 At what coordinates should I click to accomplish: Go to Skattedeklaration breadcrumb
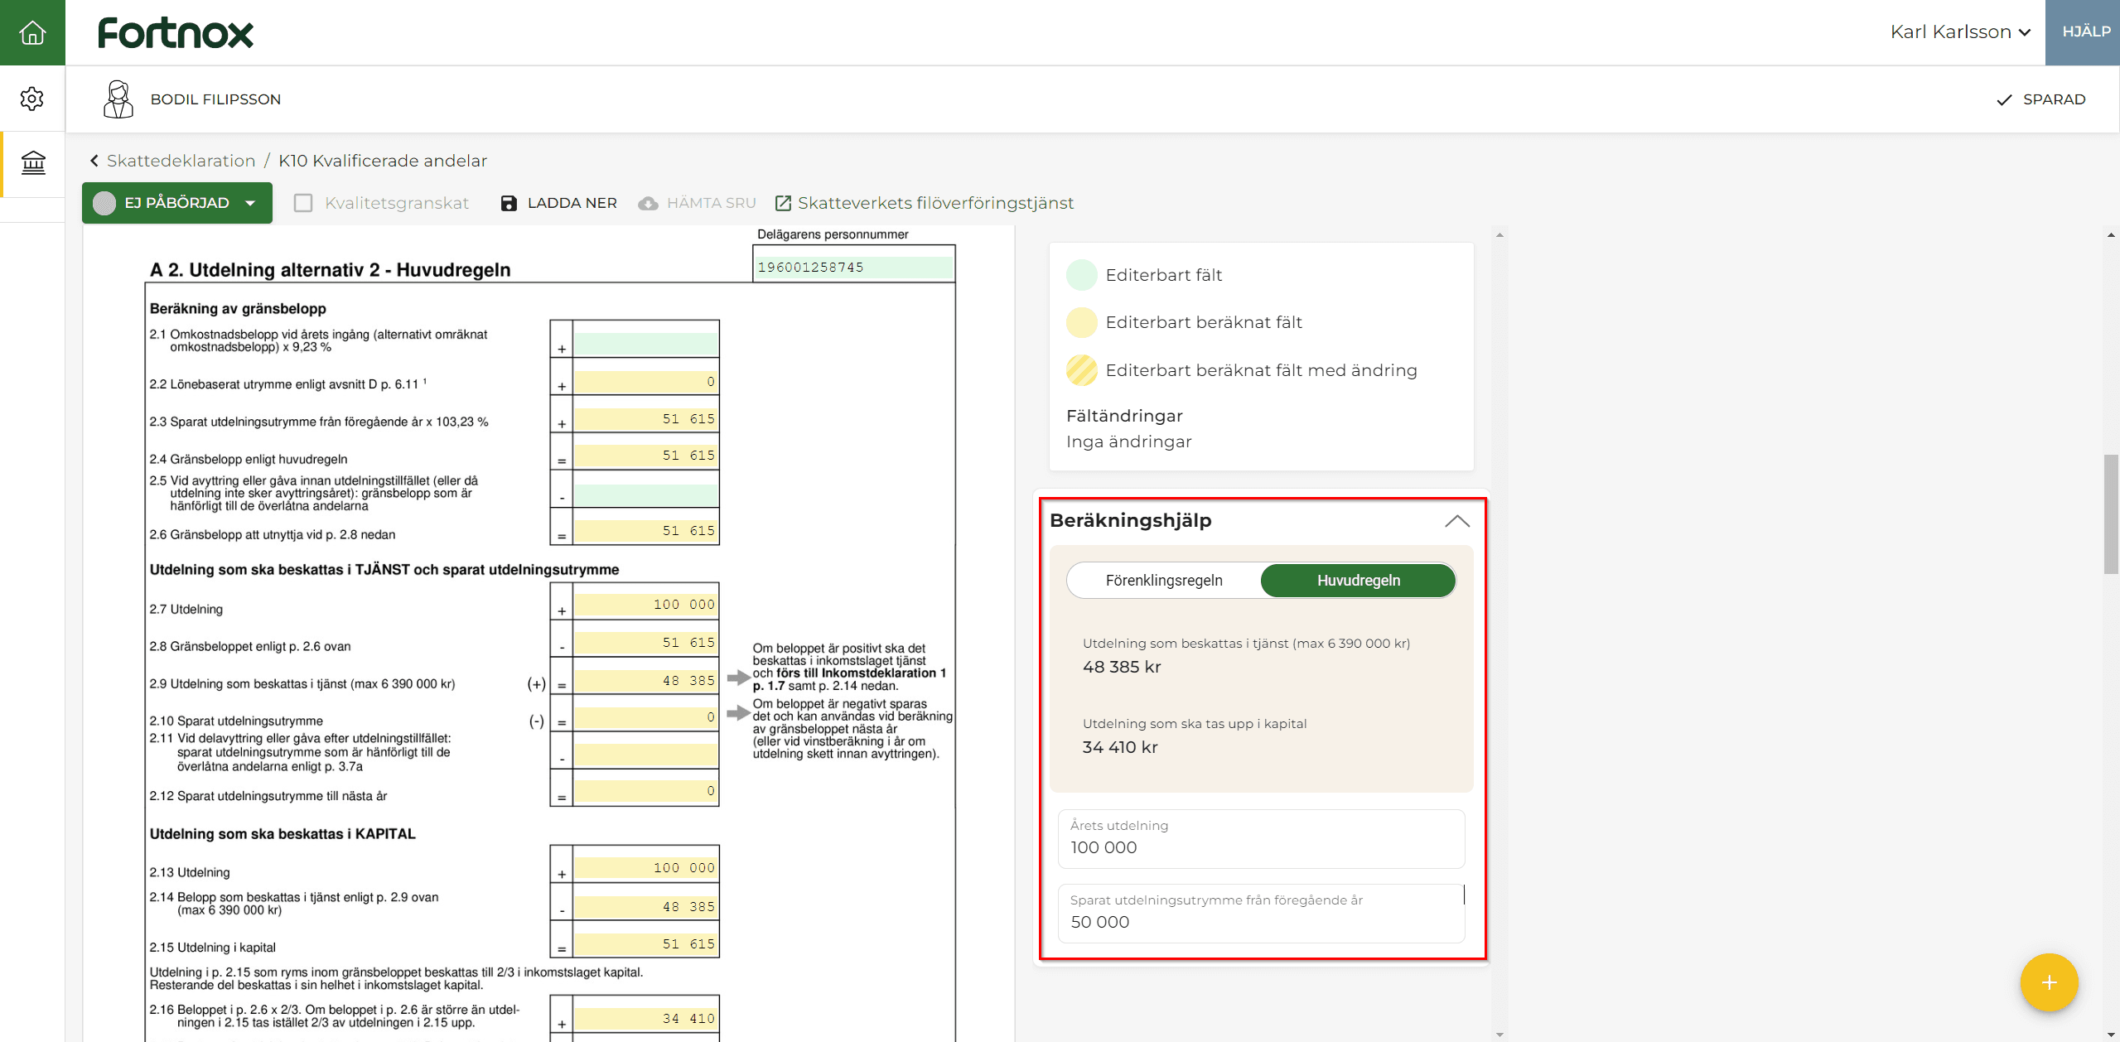tap(181, 161)
